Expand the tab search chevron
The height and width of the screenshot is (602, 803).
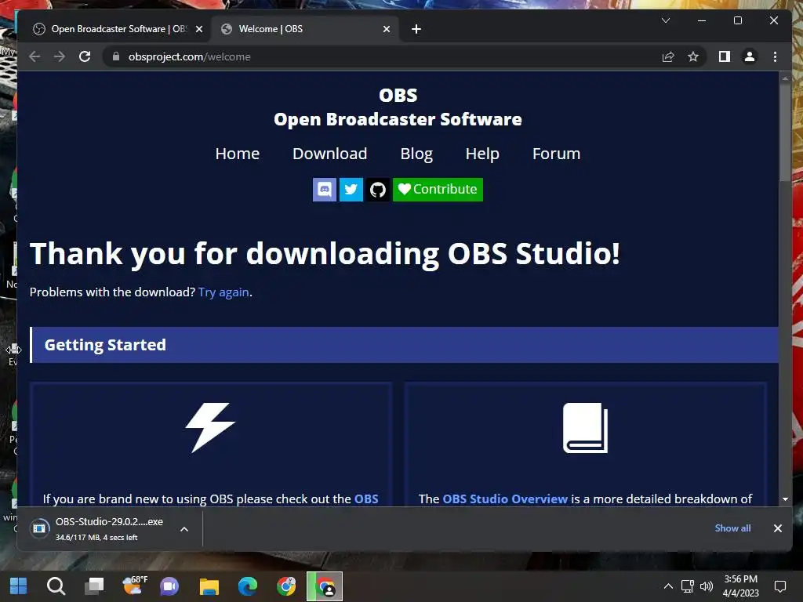point(665,20)
